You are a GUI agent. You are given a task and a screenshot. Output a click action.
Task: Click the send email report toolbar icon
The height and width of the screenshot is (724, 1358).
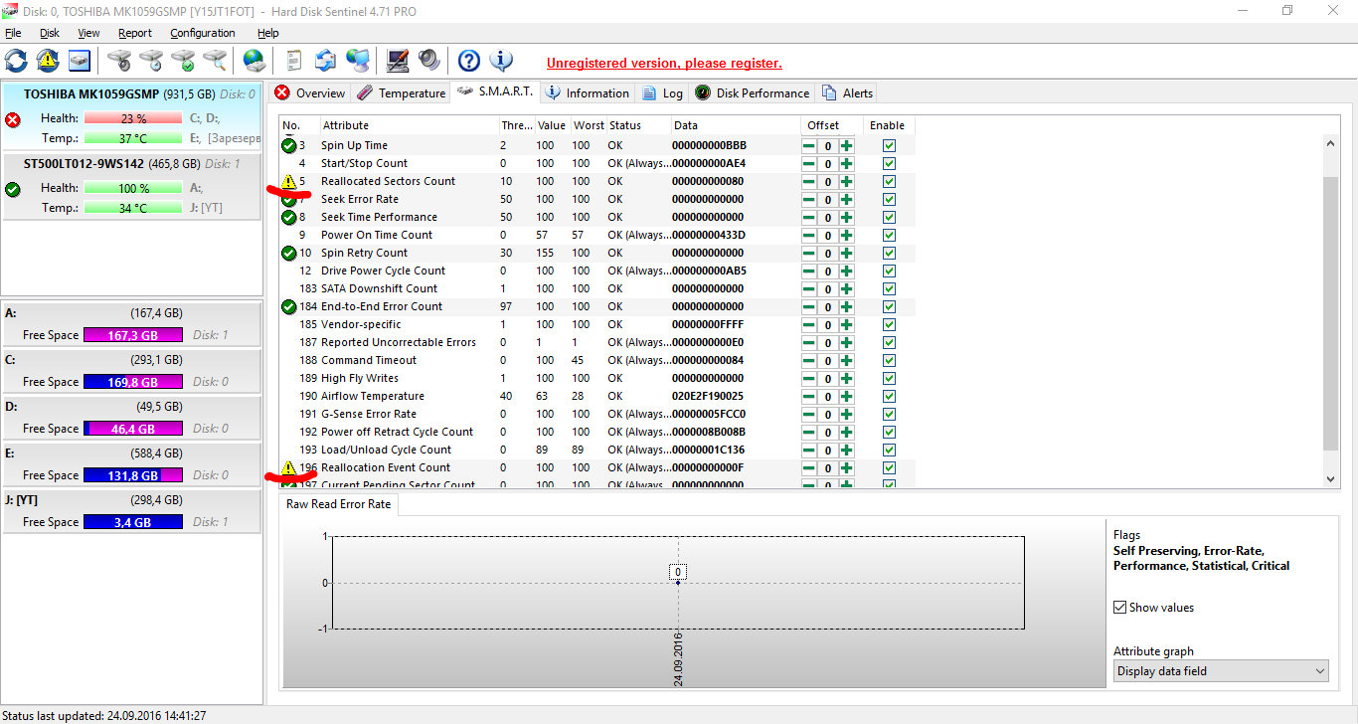pyautogui.click(x=325, y=61)
